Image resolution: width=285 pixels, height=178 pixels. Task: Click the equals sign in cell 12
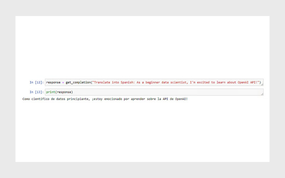coord(63,83)
